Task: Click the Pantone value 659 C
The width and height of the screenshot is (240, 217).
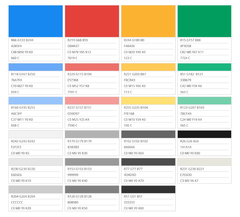Action: coord(15,92)
